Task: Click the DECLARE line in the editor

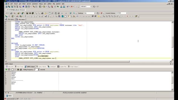Action: pos(14,43)
